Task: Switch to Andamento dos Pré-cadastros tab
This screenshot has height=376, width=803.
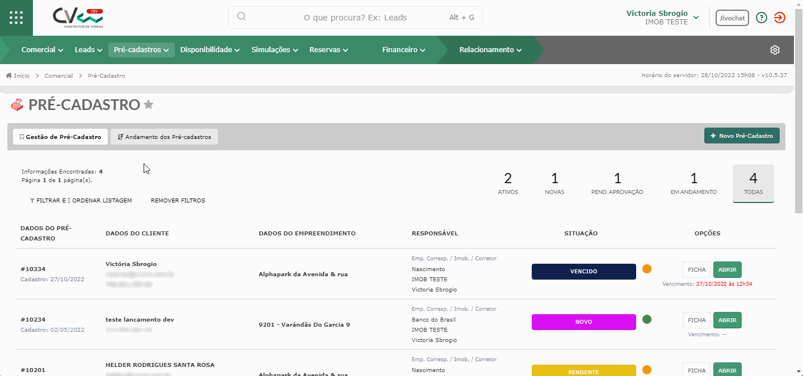Action: (164, 137)
